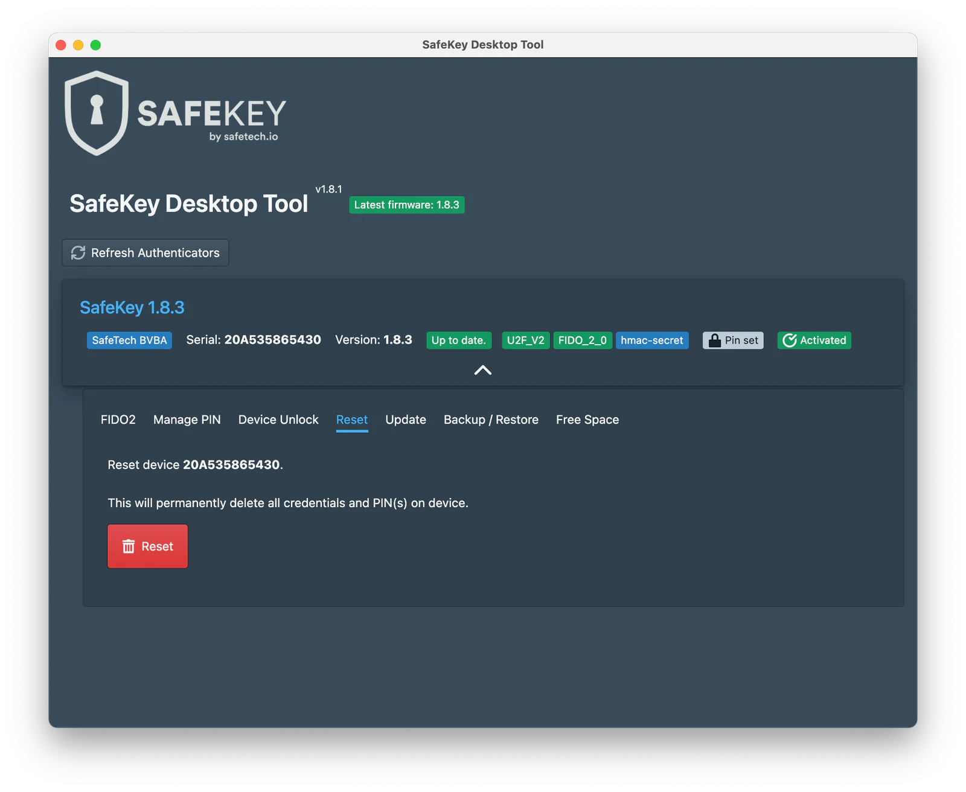Click the trash can icon on Reset
Viewport: 966px width, 792px height.
pyautogui.click(x=129, y=546)
